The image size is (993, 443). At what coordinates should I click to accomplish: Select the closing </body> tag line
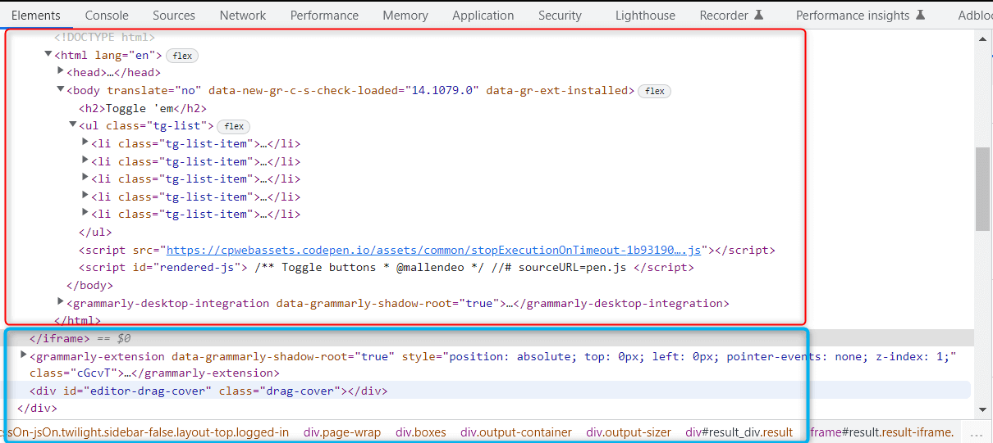click(x=89, y=285)
